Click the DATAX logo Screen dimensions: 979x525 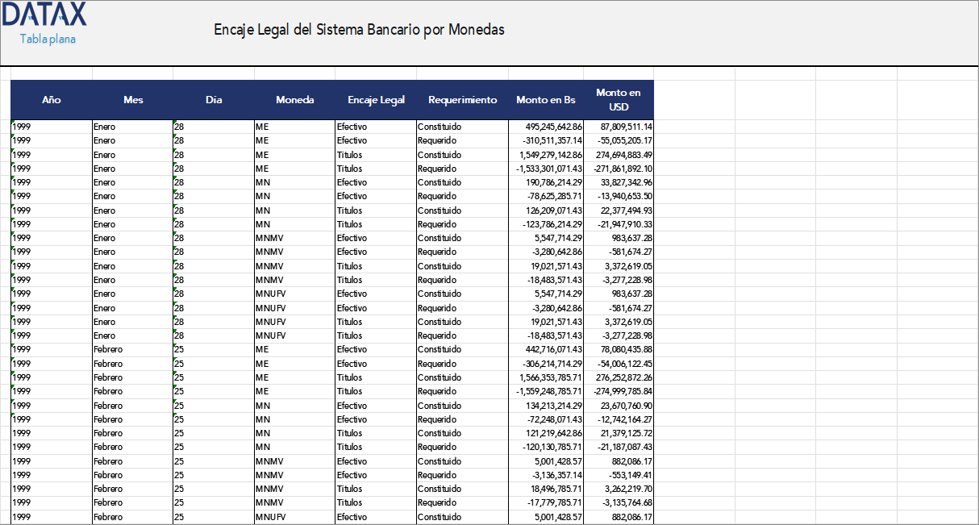tap(44, 16)
